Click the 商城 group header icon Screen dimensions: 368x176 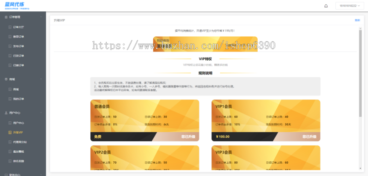(x=6, y=79)
